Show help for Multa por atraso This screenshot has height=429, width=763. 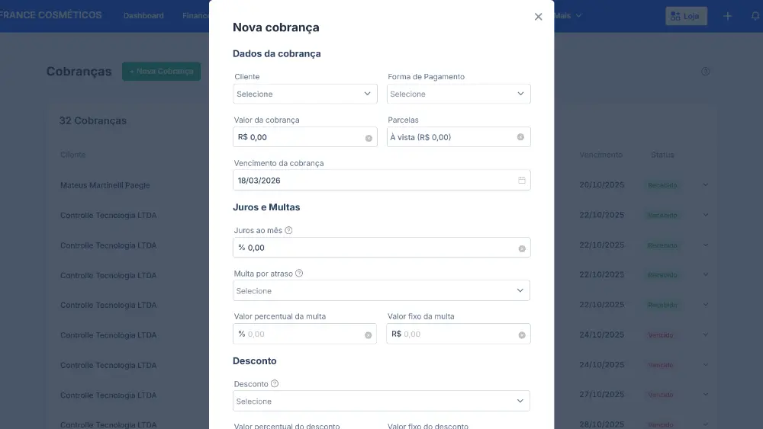point(299,274)
